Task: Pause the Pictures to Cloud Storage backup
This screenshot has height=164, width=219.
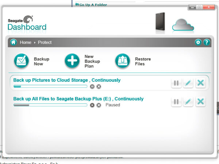Action: [x=92, y=86]
